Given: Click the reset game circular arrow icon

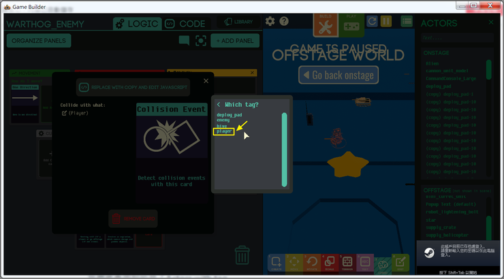Looking at the screenshot, I should 372,21.
